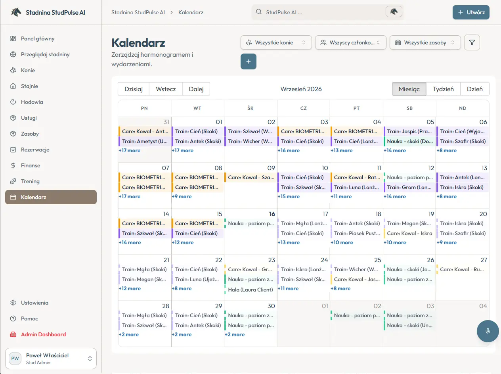
Task: Open the Trening icon in sidebar
Action: [x=13, y=181]
